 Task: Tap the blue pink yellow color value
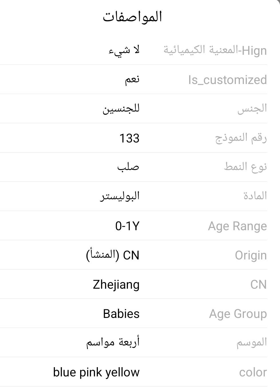click(x=96, y=372)
